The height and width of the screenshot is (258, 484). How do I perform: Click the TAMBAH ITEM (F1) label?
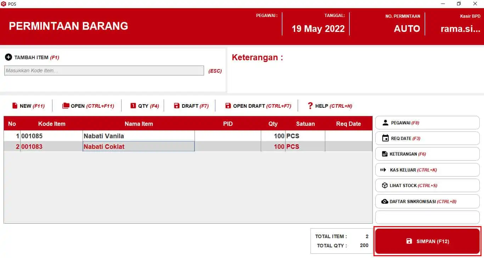tap(37, 57)
